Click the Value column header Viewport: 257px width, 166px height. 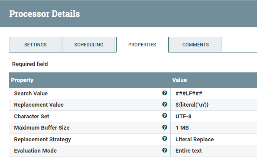179,80
